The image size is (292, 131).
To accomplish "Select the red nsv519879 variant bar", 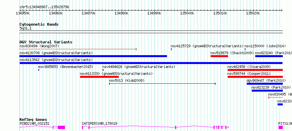I will (219, 56).
